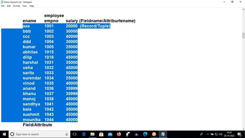Click the name 'vinod'

[29, 83]
